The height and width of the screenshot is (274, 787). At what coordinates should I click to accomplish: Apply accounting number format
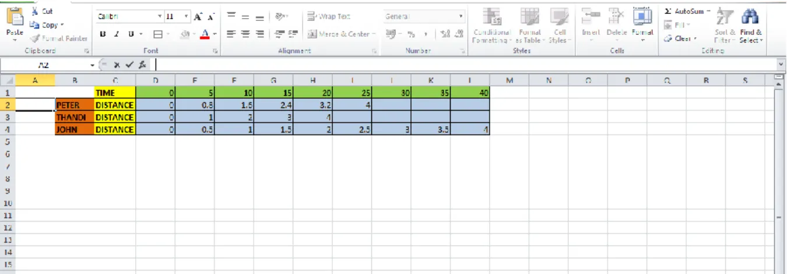pyautogui.click(x=392, y=34)
